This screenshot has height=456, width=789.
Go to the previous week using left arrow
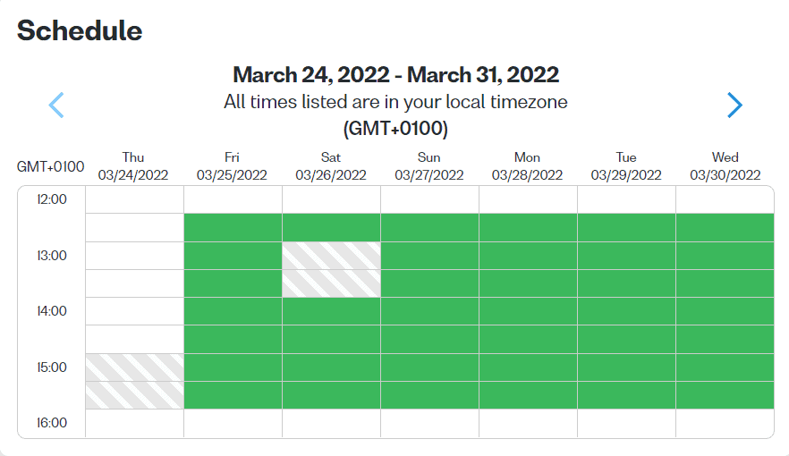(56, 106)
